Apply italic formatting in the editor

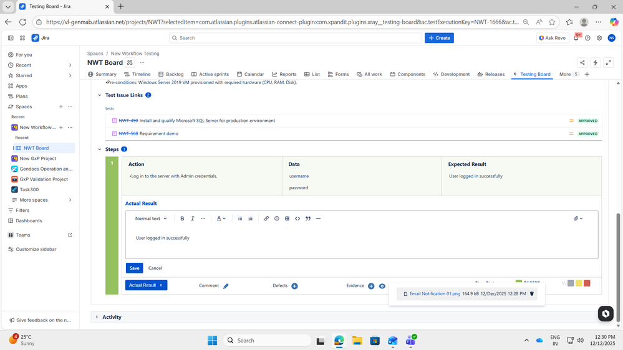tap(193, 219)
